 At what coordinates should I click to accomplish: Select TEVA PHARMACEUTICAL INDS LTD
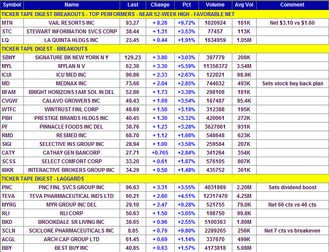[72, 196]
